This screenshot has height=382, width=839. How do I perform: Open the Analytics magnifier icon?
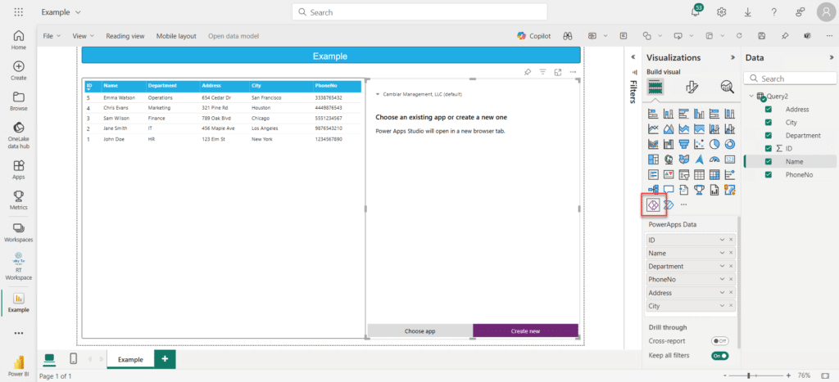(x=727, y=87)
